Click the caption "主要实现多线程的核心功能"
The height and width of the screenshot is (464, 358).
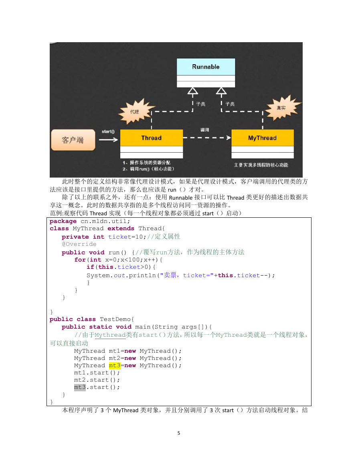click(x=261, y=165)
